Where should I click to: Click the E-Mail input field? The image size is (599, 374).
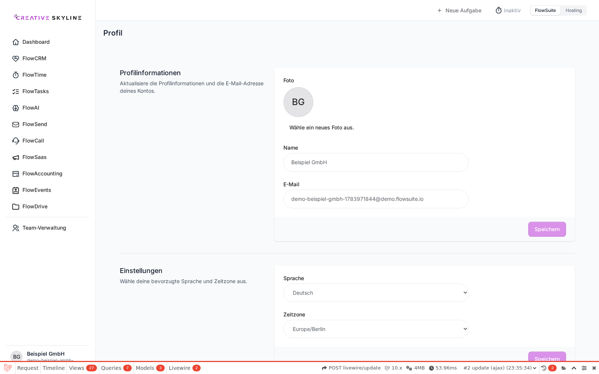[376, 199]
